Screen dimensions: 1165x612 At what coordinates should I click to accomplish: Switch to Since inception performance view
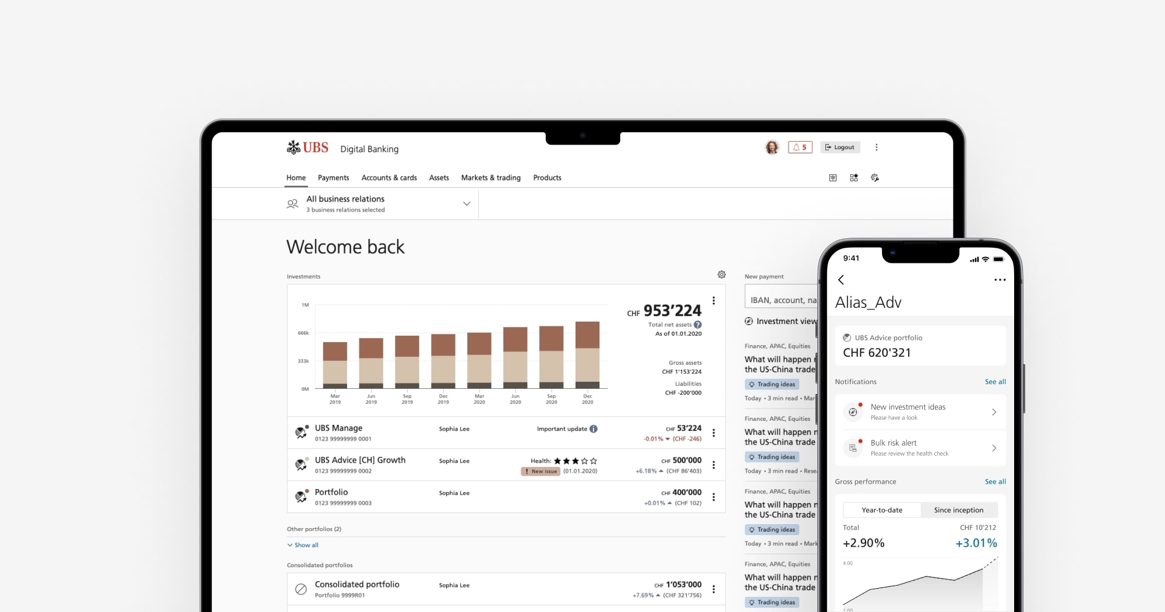coord(958,510)
